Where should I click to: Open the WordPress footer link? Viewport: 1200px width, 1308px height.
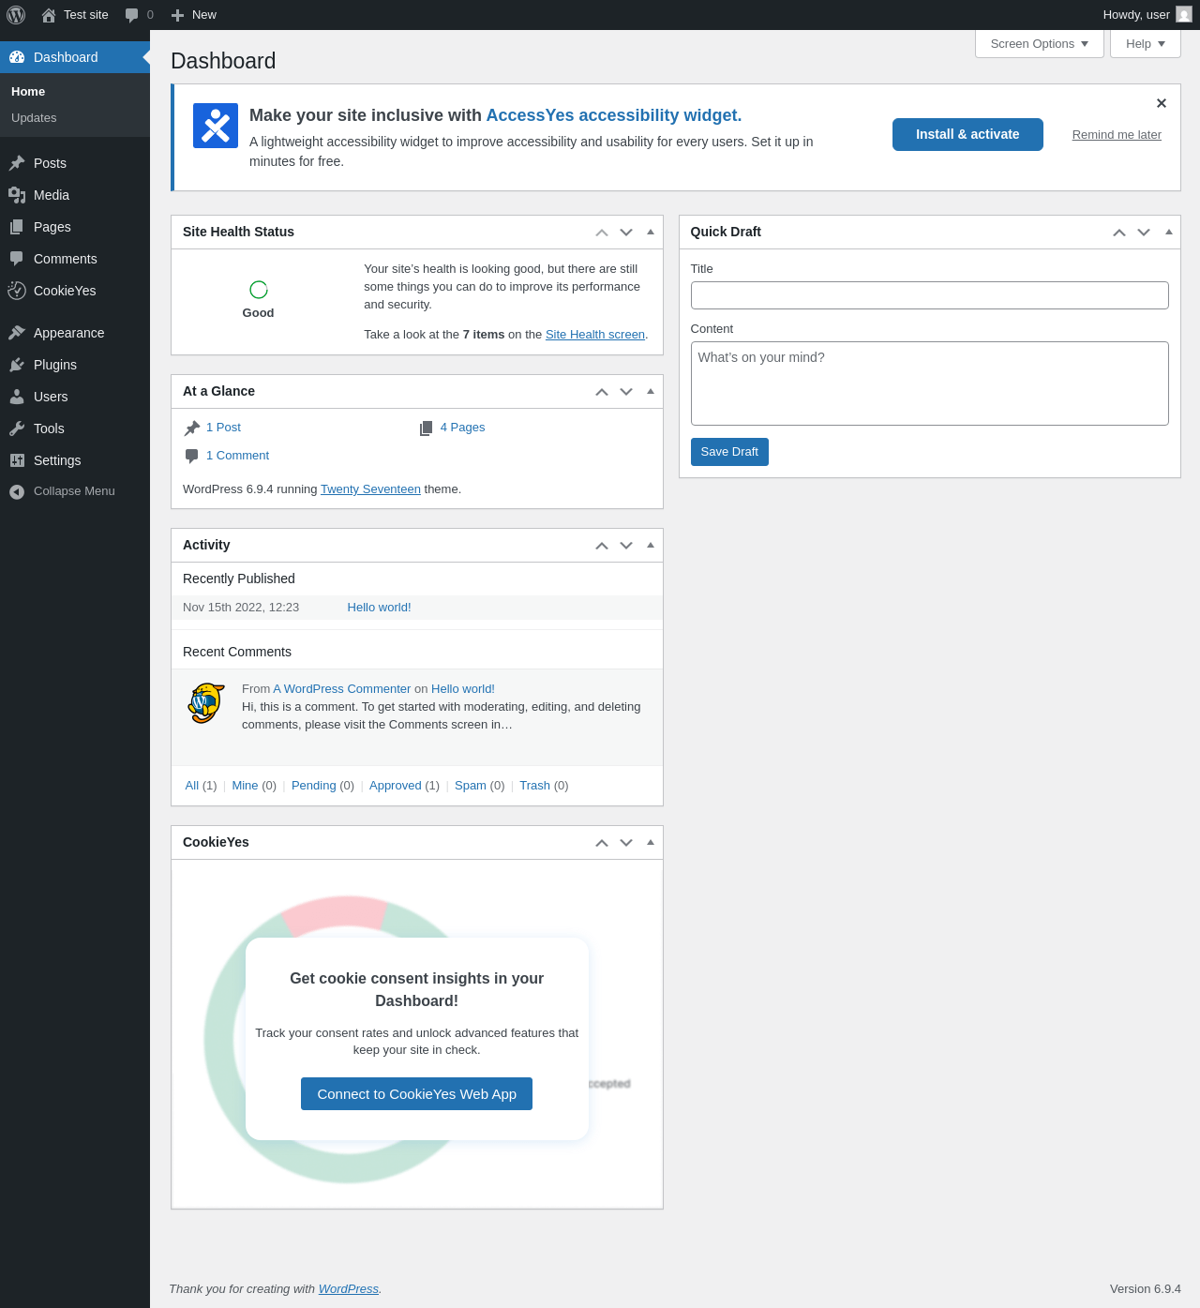(349, 1289)
